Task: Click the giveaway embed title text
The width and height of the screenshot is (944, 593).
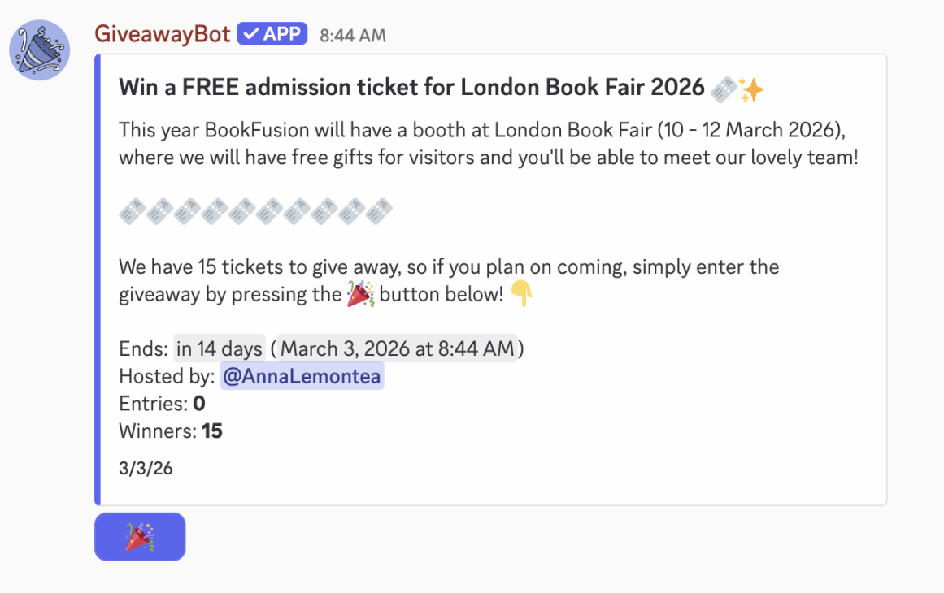Action: [411, 88]
